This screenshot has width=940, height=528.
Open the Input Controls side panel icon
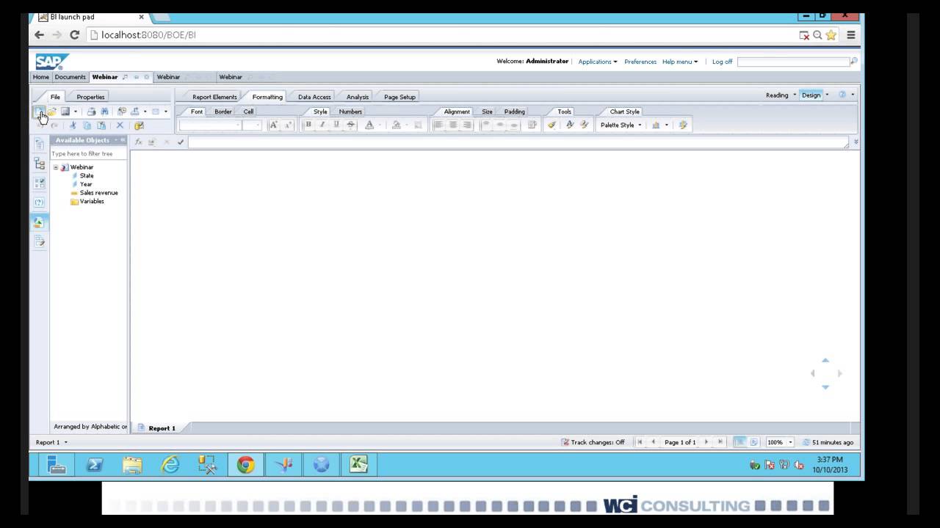(x=40, y=183)
